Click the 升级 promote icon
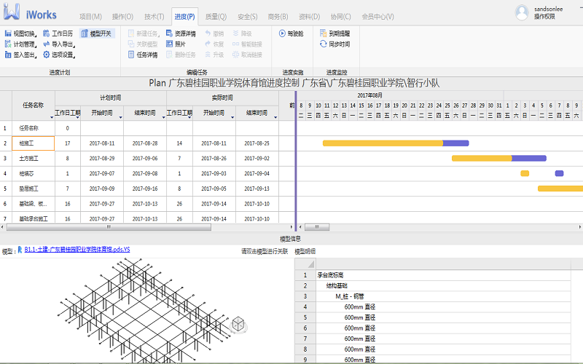 208,55
